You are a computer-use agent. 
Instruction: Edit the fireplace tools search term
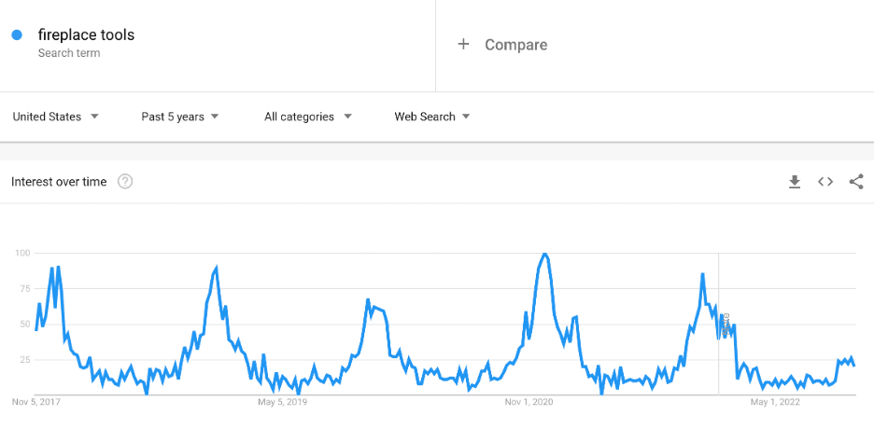click(x=87, y=35)
